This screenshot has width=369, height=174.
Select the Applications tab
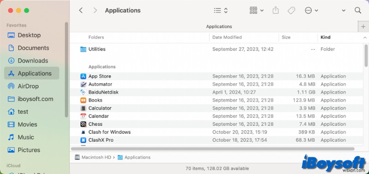pos(219,27)
